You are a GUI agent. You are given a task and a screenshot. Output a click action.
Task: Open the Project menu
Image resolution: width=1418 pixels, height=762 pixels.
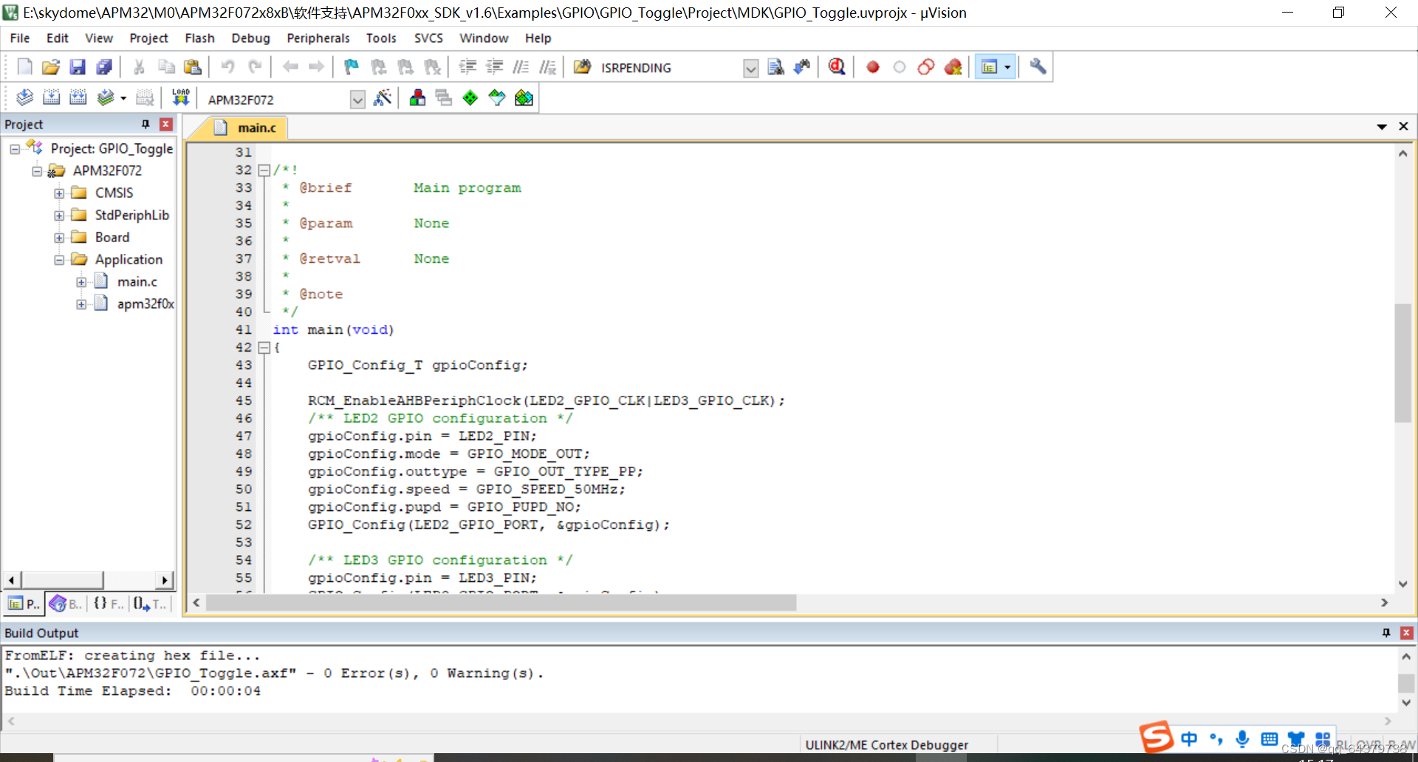click(x=148, y=38)
